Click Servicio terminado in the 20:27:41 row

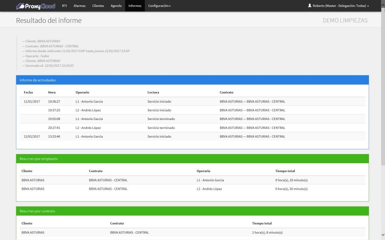point(161,127)
